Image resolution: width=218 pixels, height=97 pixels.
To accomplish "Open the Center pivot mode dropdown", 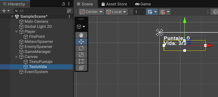I will click(91, 12).
